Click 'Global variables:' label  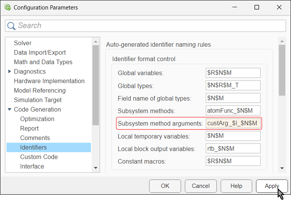click(x=140, y=73)
